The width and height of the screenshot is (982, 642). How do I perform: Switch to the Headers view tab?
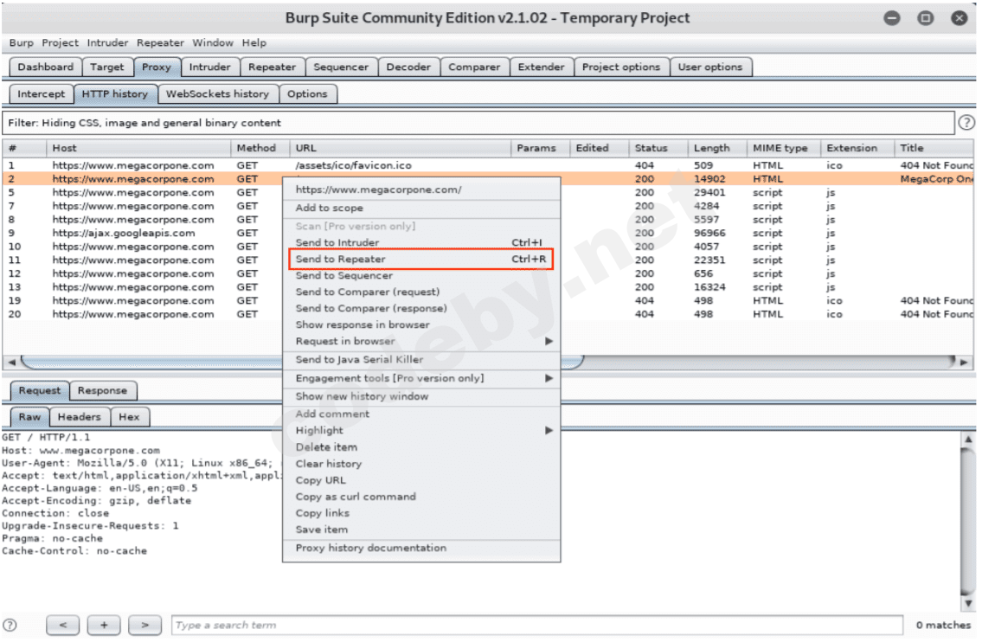tap(79, 416)
